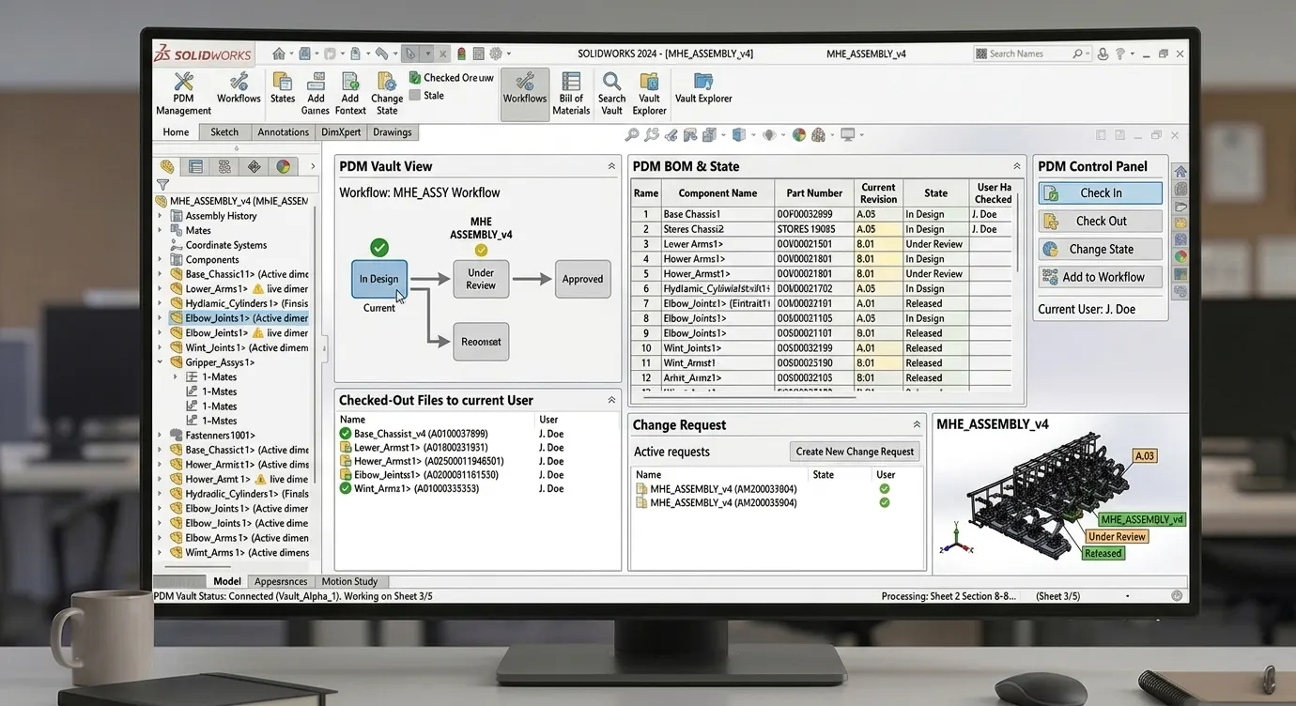Collapse the Checked-Out Files panel
Viewport: 1296px width, 706px height.
point(611,400)
